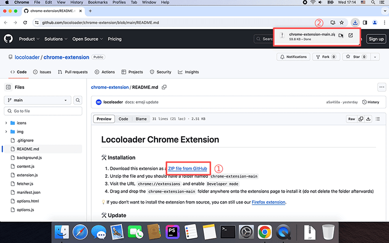Open System Settings from the Dock
The width and height of the screenshot is (389, 243).
coord(247,232)
